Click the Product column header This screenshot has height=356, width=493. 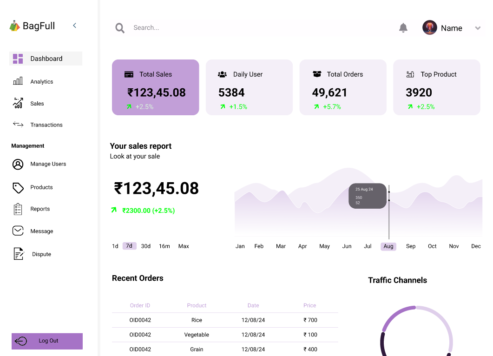(197, 305)
